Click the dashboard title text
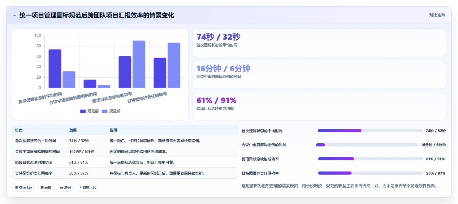Screen dimensions: 458x204 click(x=97, y=15)
